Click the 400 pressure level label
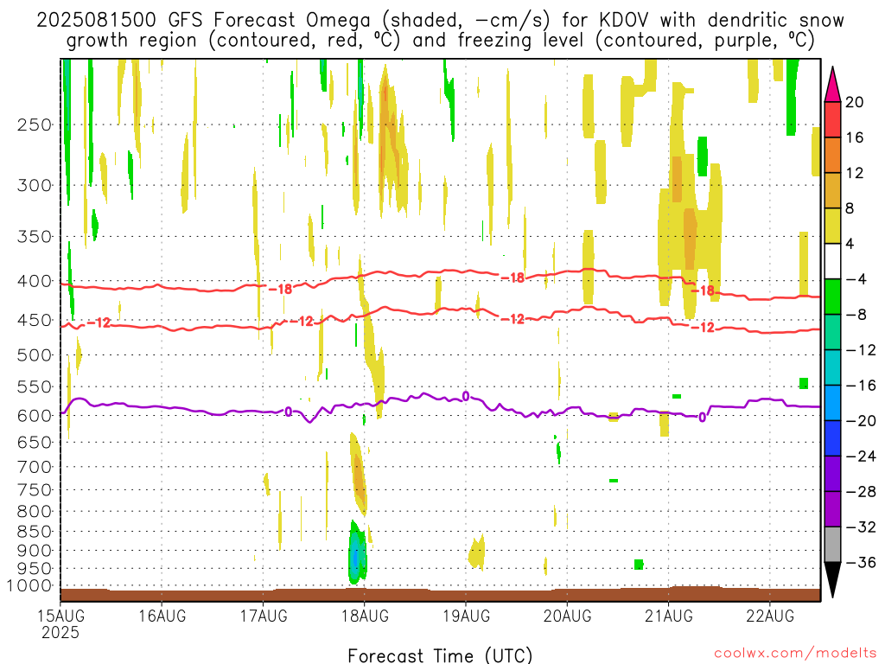Screen dimensions: 885x664 (x=35, y=281)
